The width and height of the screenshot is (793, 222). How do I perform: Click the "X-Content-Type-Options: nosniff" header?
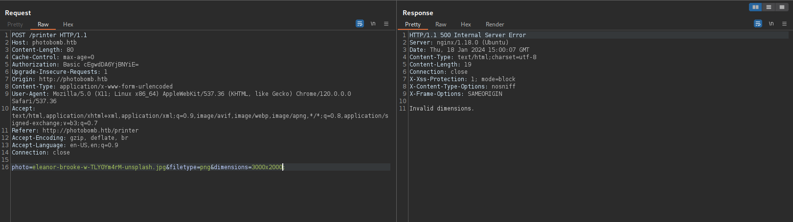[462, 87]
